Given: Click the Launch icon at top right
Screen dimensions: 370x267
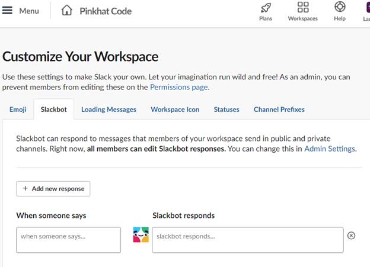Looking at the screenshot, I should pos(368,7).
